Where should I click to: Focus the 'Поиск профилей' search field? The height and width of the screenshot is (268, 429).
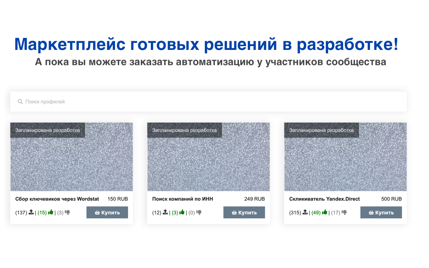pyautogui.click(x=208, y=102)
